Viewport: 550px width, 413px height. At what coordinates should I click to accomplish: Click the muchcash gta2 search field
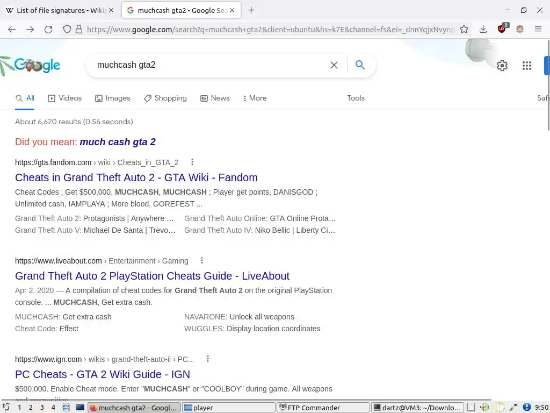(211, 65)
